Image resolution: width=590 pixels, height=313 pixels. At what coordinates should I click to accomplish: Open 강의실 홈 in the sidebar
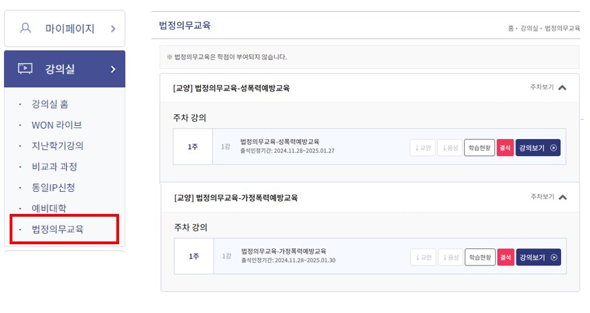[x=50, y=104]
